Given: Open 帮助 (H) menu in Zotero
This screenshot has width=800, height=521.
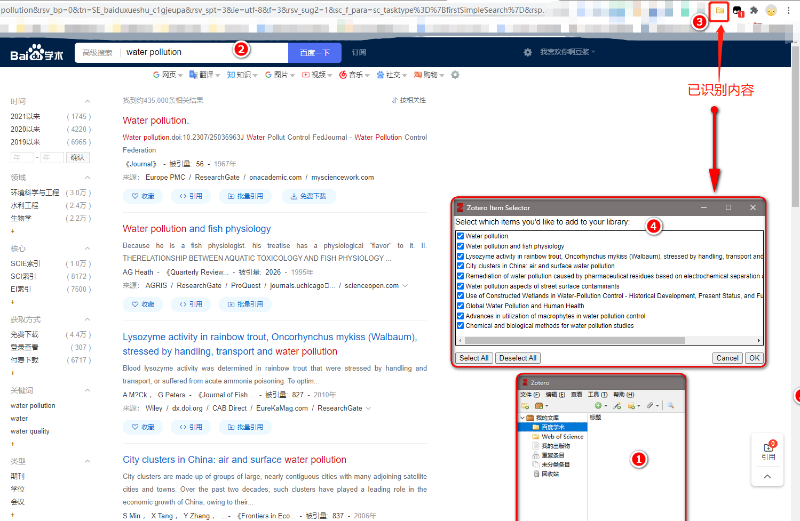Looking at the screenshot, I should pos(623,395).
